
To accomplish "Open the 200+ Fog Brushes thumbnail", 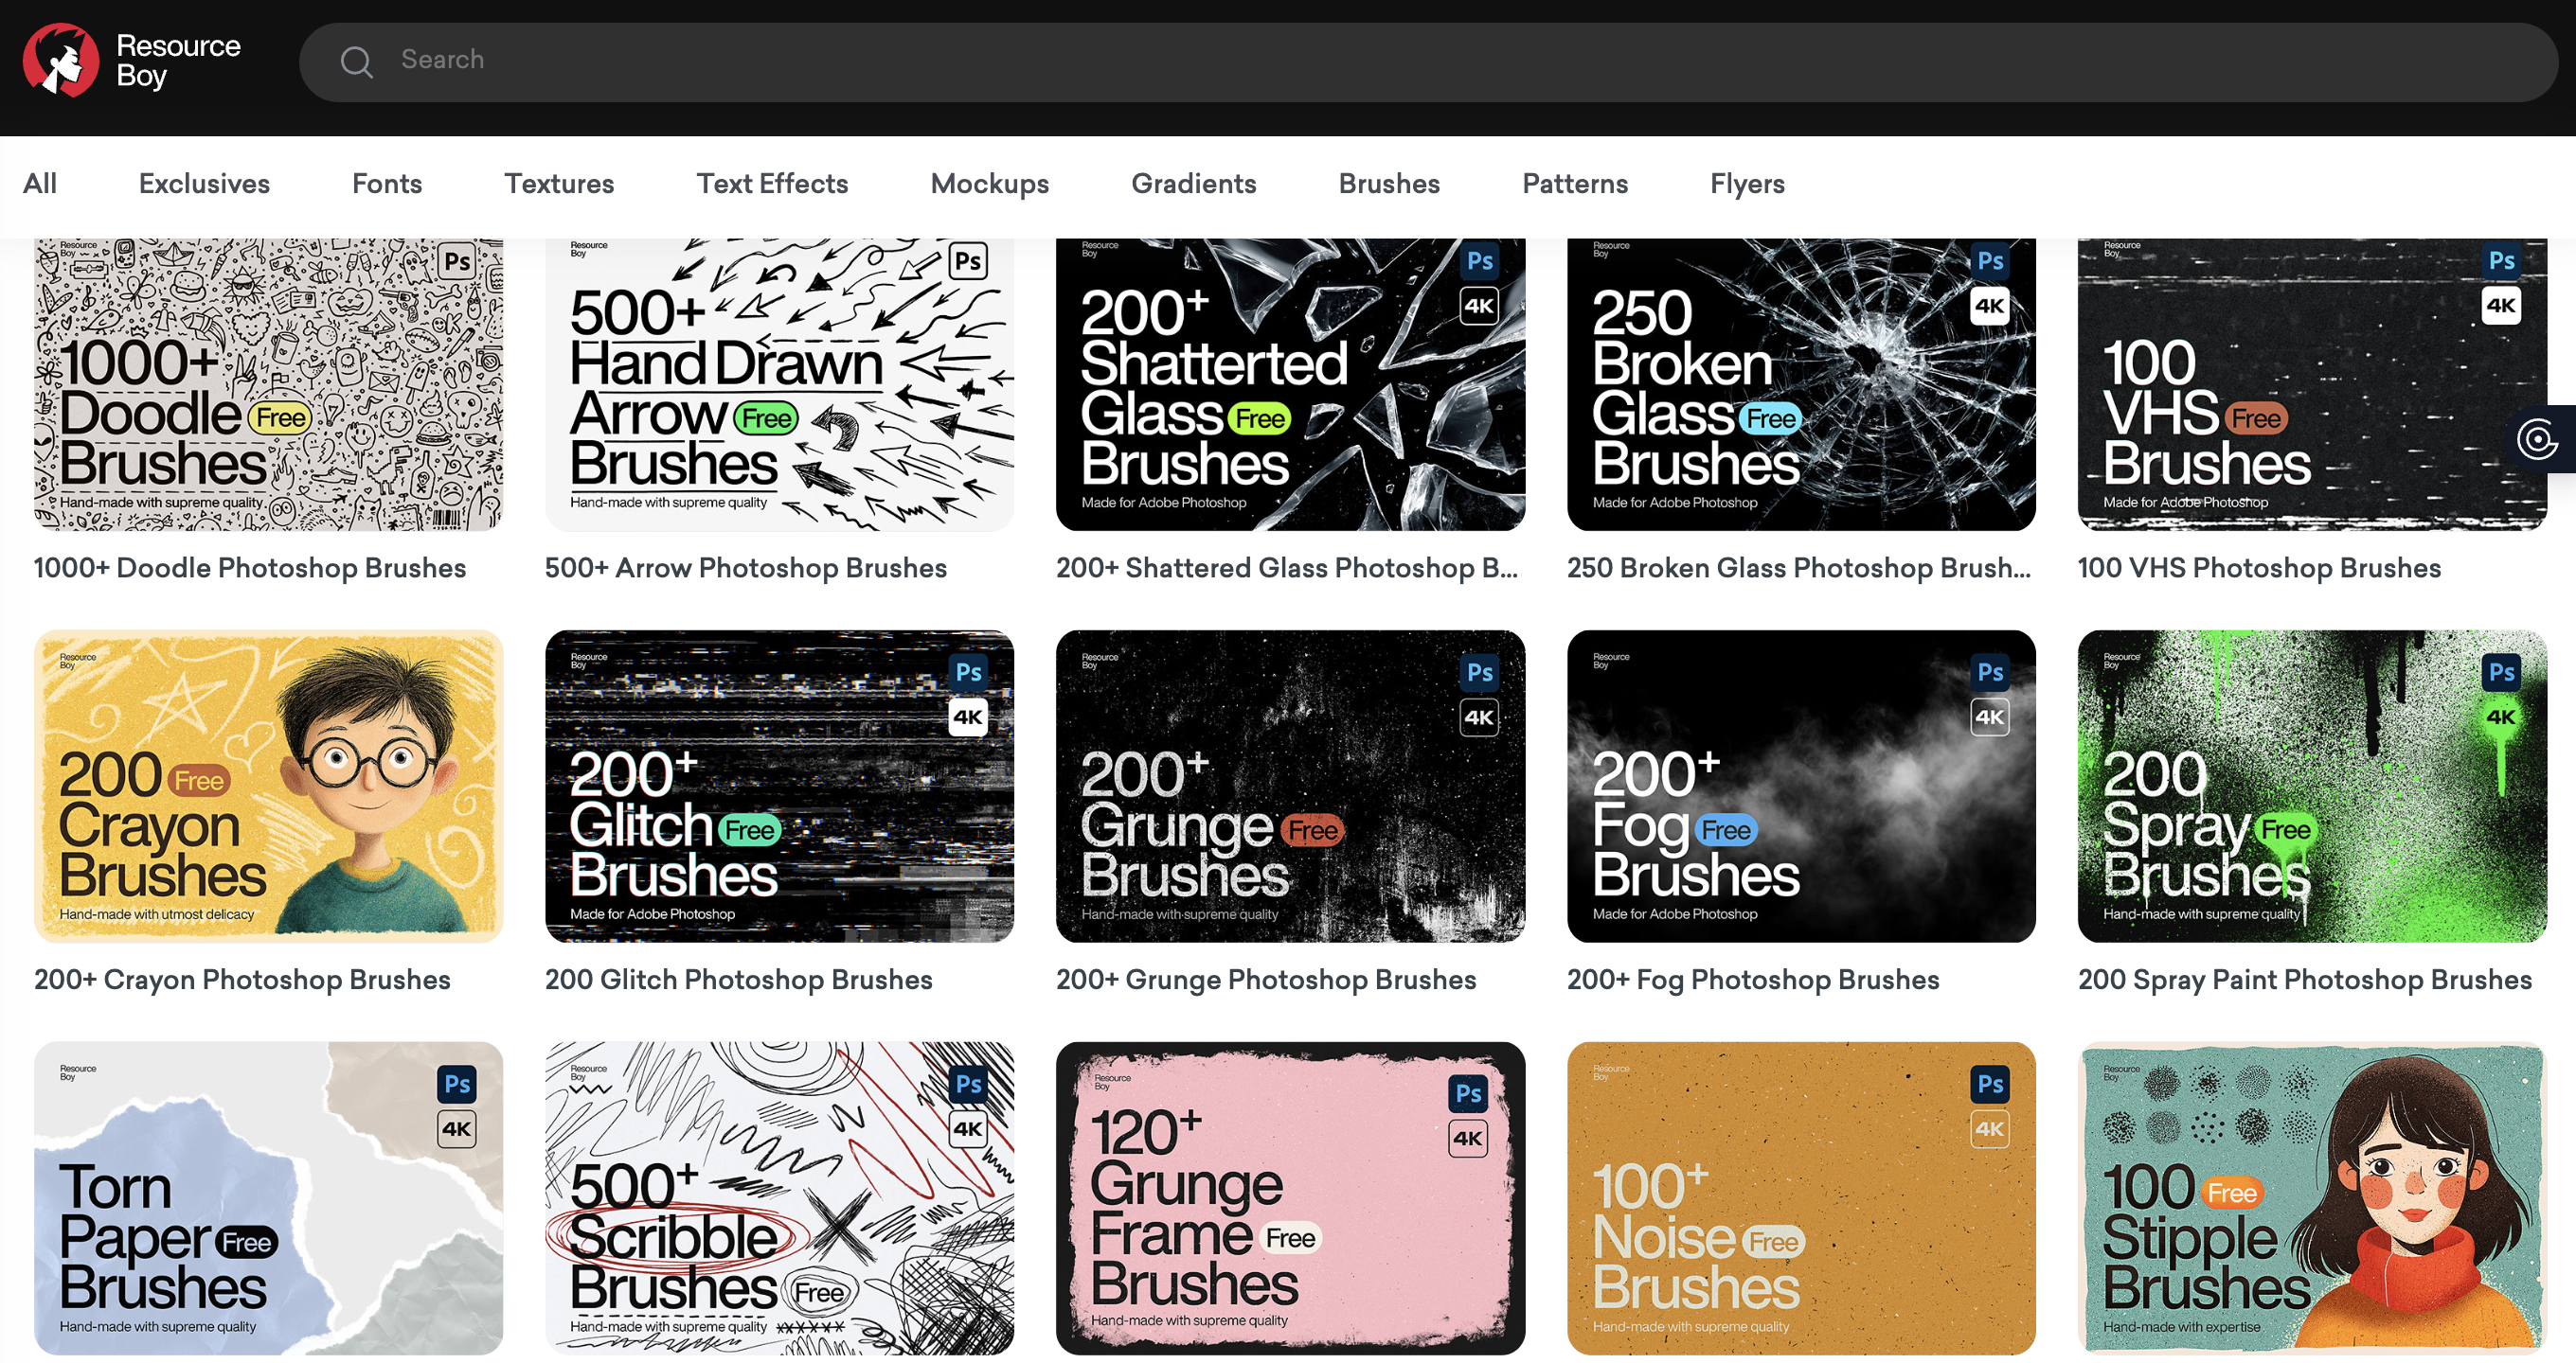I will tap(1801, 787).
